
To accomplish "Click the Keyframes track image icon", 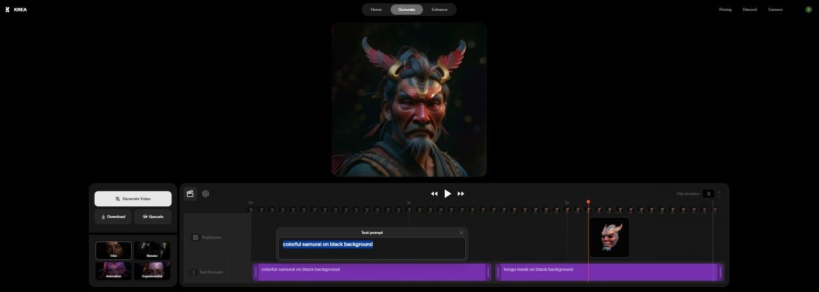I will 196,237.
